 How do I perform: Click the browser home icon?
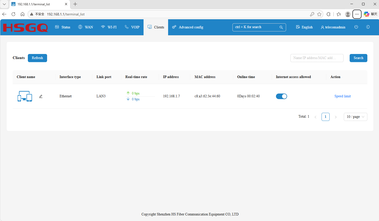[23, 14]
